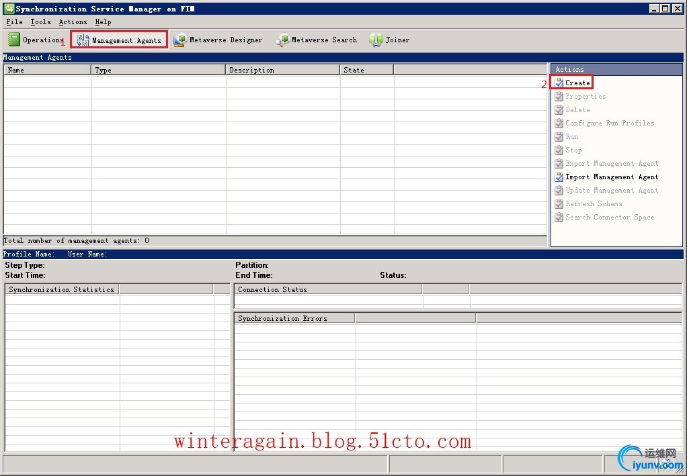Click the Synchronization Statistics column header
Screen dimensions: 687x476
pyautogui.click(x=62, y=289)
